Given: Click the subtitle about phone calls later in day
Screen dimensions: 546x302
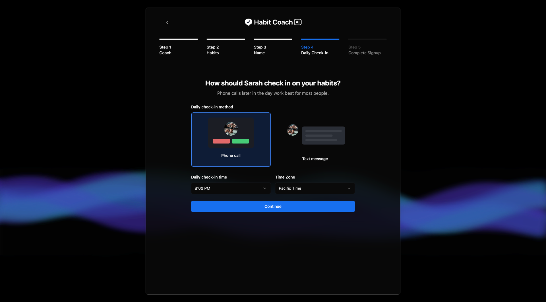Looking at the screenshot, I should coord(273,93).
